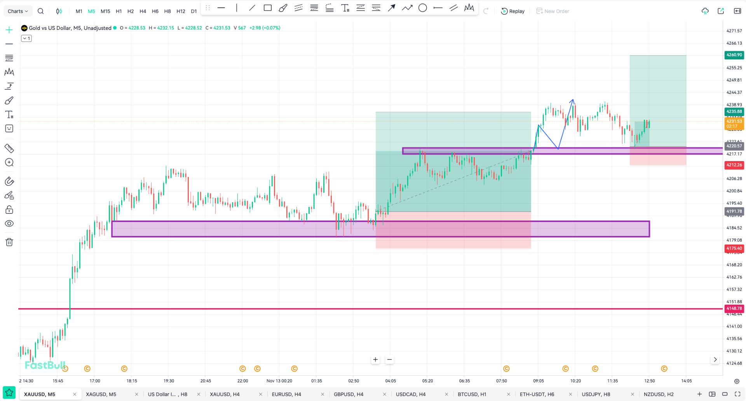
Task: Open chart settings gear icon
Action: [x=736, y=381]
